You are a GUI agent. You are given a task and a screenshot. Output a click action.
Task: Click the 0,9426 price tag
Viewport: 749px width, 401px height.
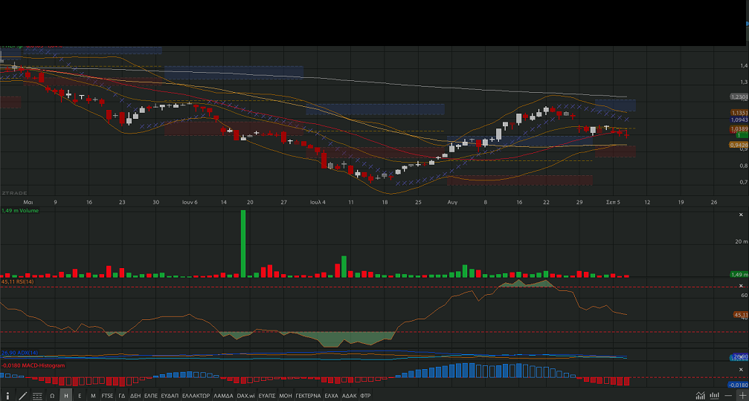click(x=739, y=145)
